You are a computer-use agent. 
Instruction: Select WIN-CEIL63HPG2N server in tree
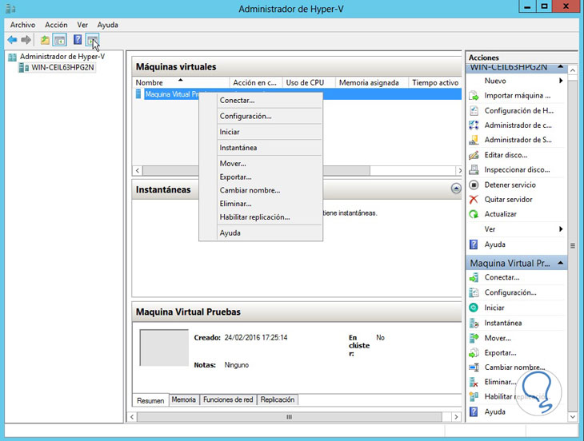tap(62, 67)
